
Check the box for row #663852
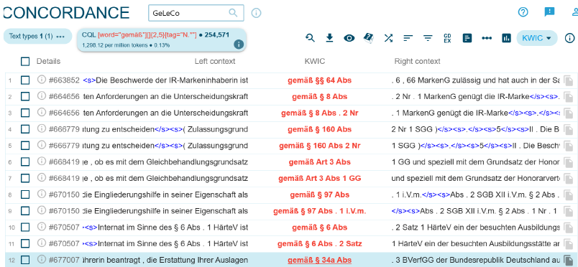click(x=25, y=80)
